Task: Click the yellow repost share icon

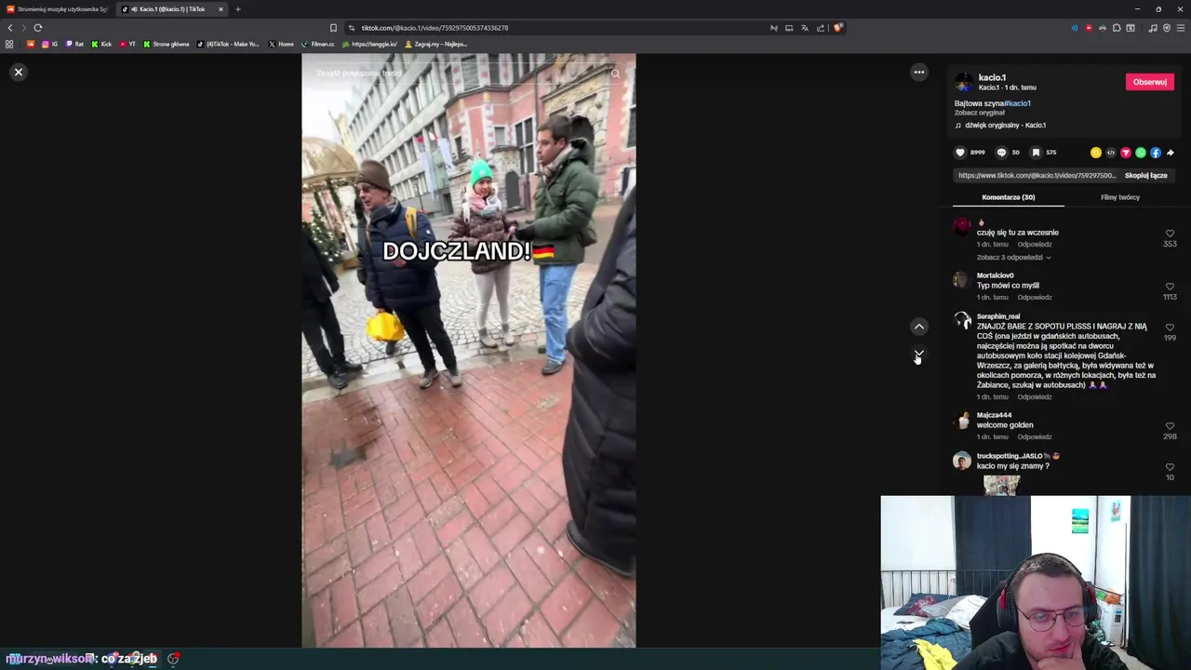Action: (1096, 153)
